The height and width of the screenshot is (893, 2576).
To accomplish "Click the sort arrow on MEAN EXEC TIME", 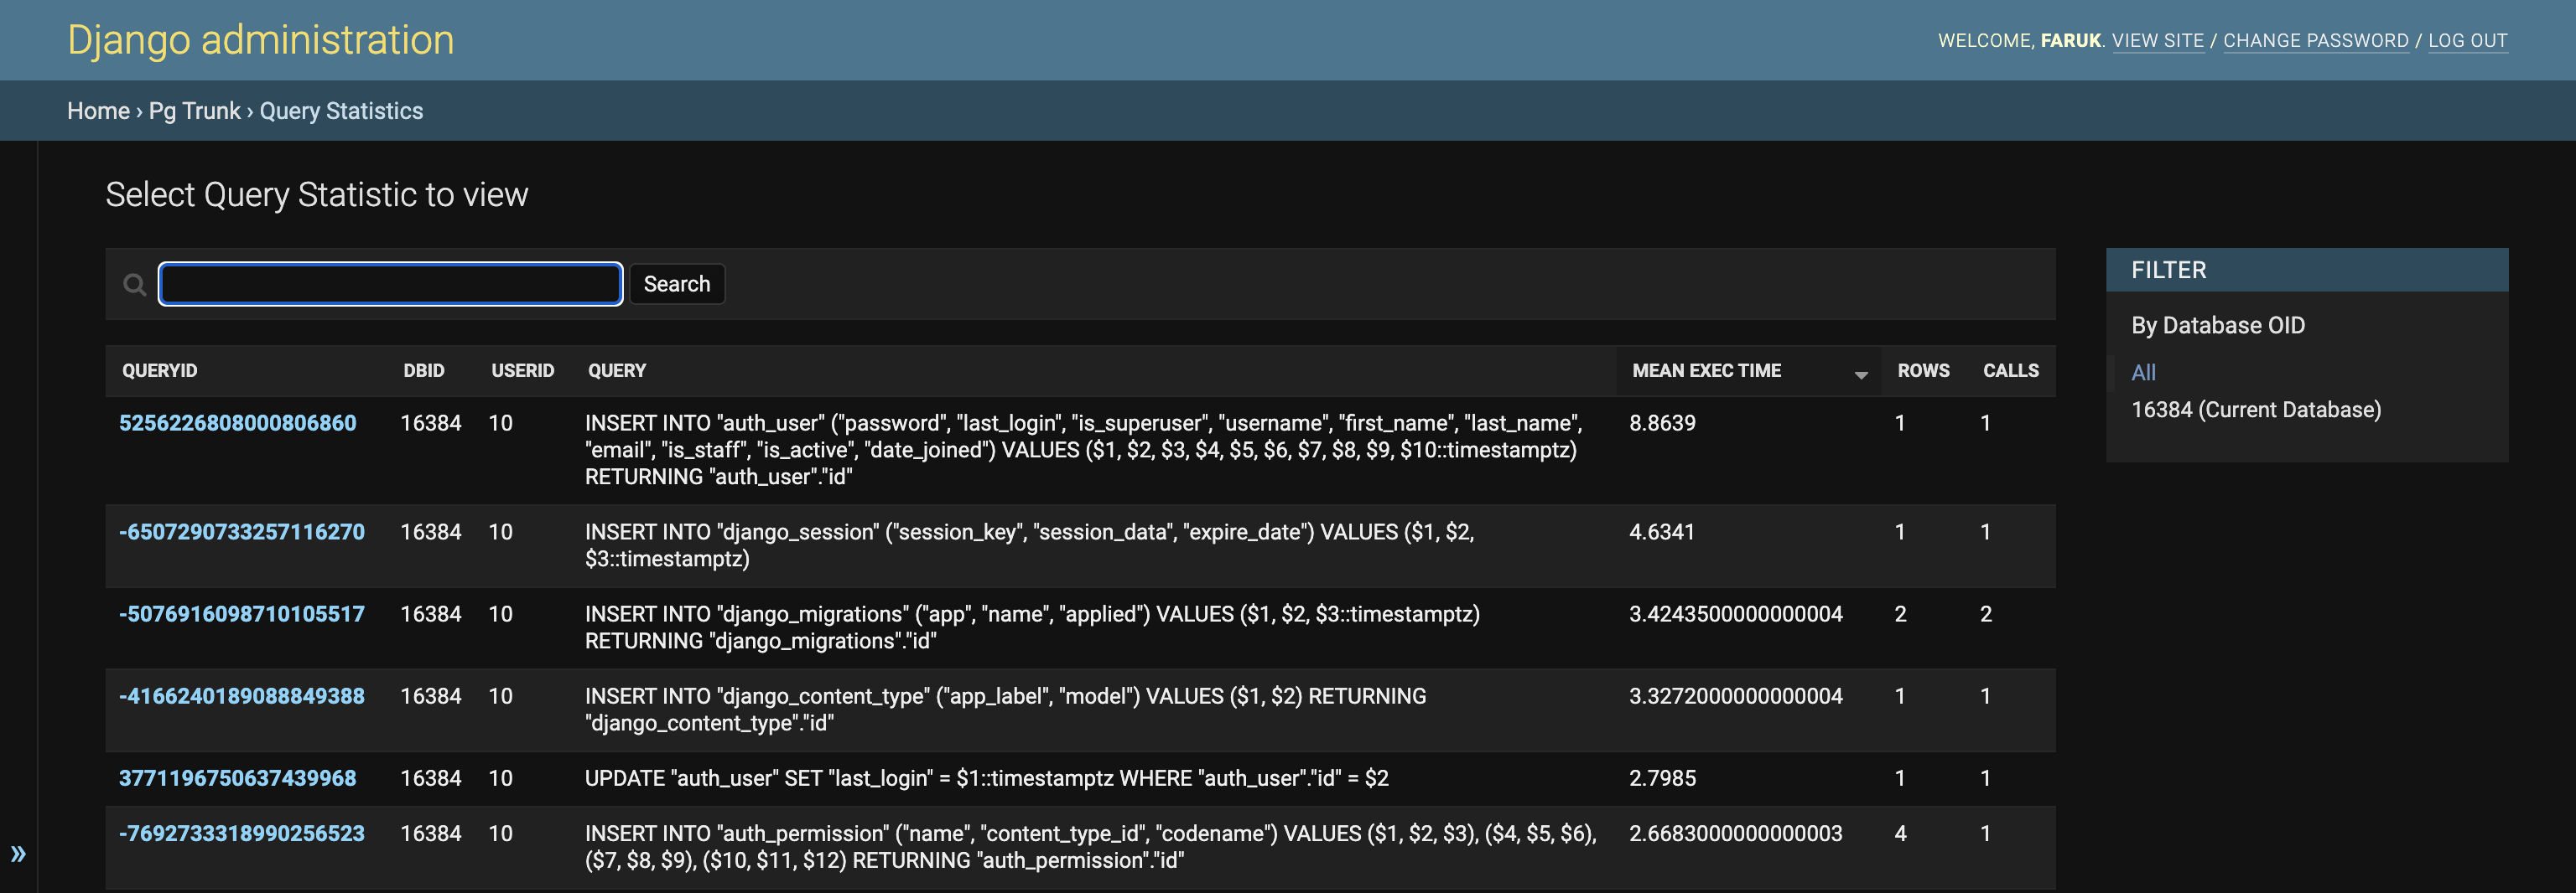I will [1860, 374].
